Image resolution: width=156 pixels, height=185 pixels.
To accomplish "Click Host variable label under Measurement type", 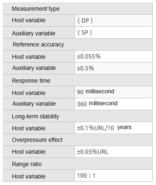I will [x=29, y=20].
